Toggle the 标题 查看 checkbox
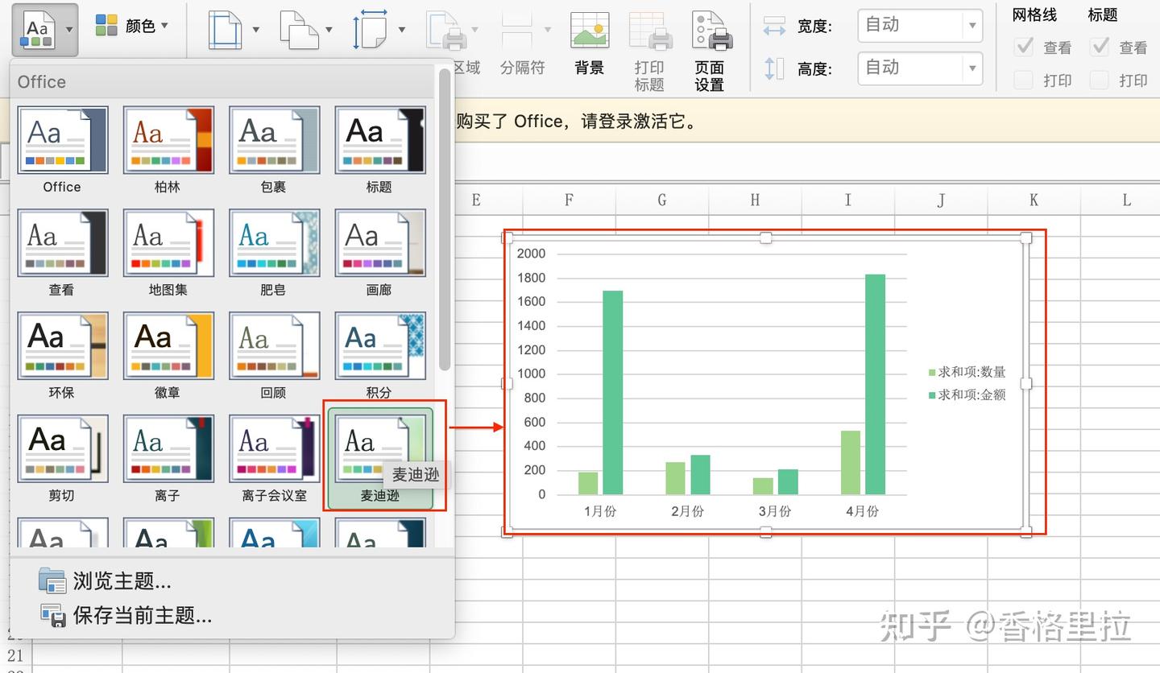This screenshot has height=673, width=1160. click(1100, 47)
